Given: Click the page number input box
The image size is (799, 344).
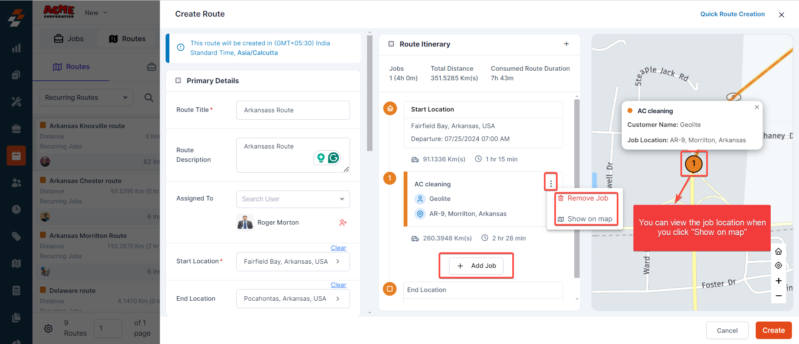Looking at the screenshot, I should click(x=108, y=329).
